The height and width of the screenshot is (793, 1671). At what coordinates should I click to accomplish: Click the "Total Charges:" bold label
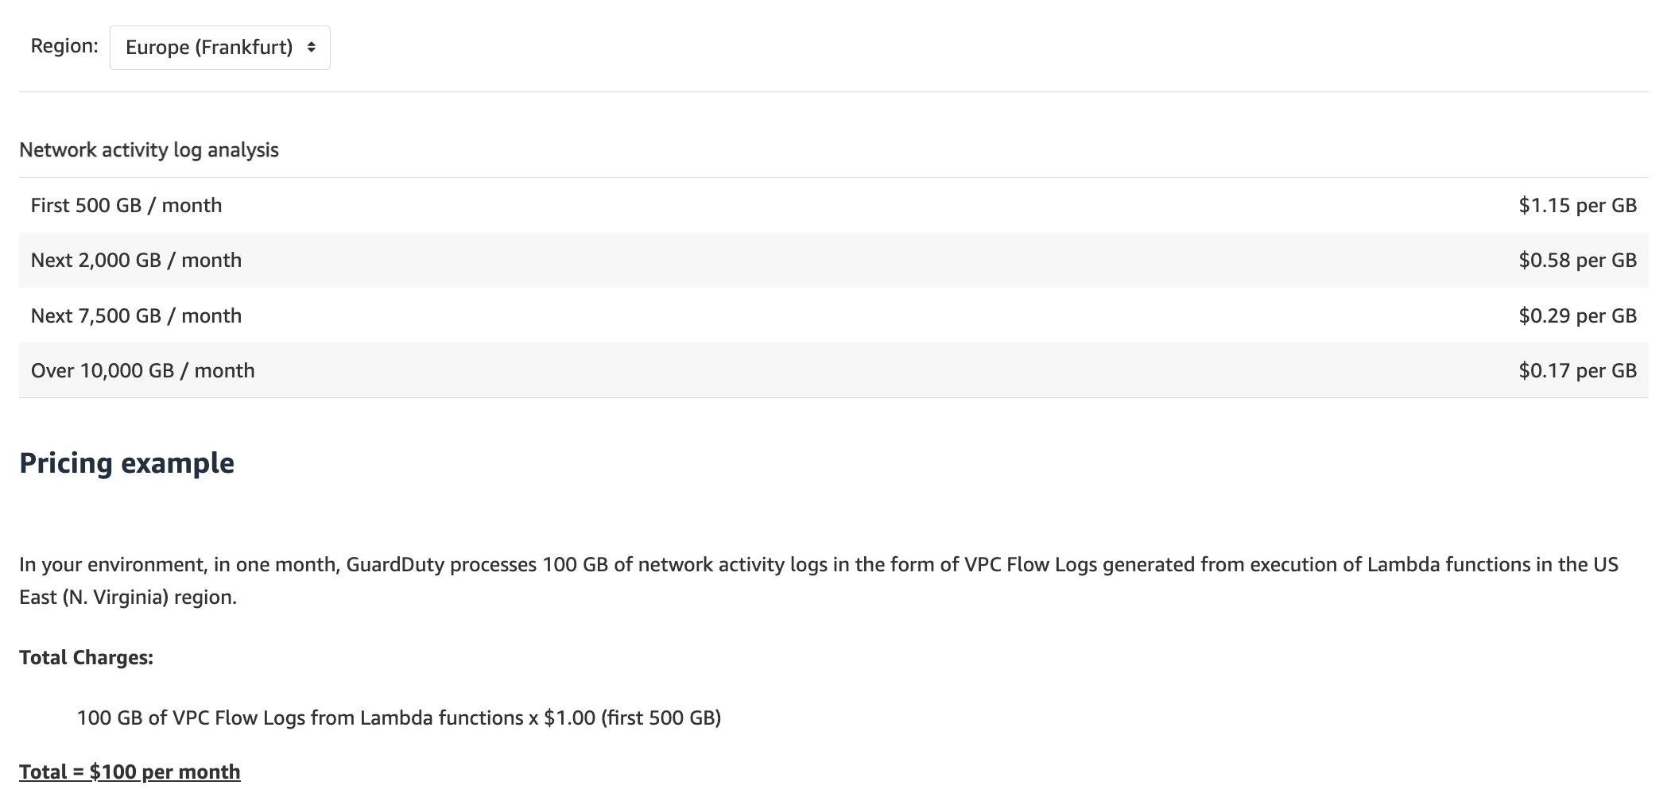click(x=86, y=658)
